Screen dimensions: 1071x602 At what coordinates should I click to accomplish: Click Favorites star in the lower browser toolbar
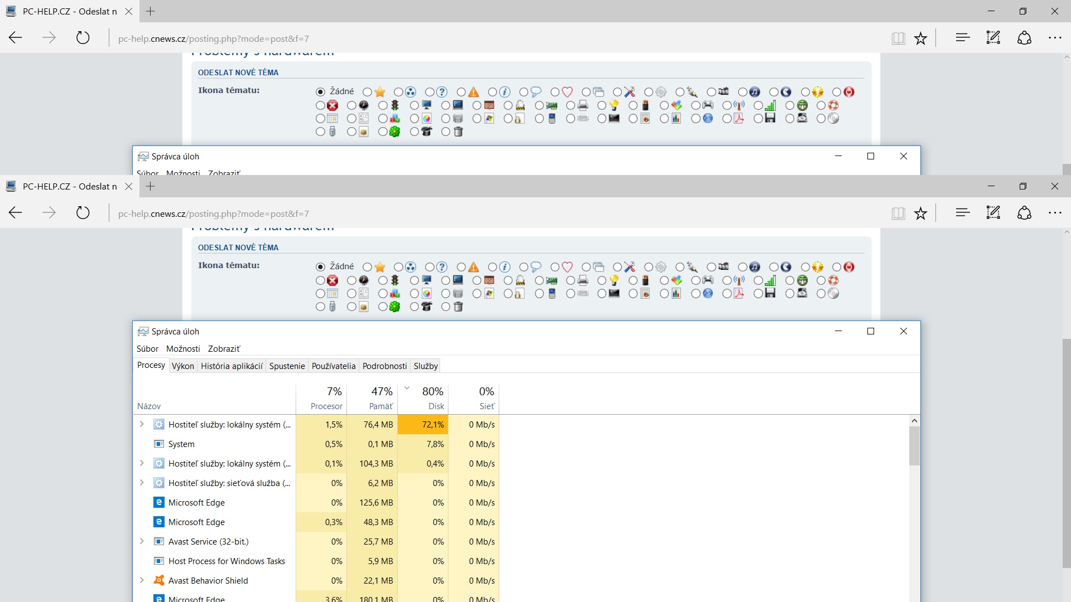pyautogui.click(x=920, y=213)
